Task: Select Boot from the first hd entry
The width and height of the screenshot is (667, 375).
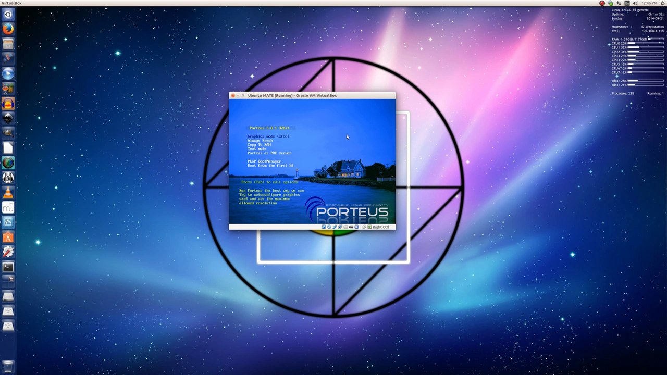Action: (270, 166)
